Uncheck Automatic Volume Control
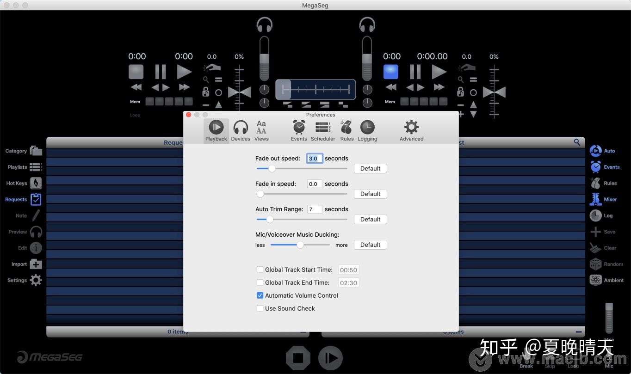The width and height of the screenshot is (631, 374). 260,295
